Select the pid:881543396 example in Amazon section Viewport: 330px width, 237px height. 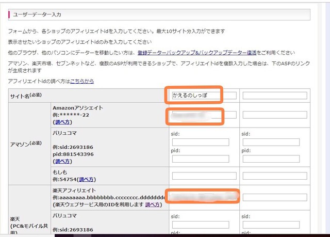[x=73, y=154]
